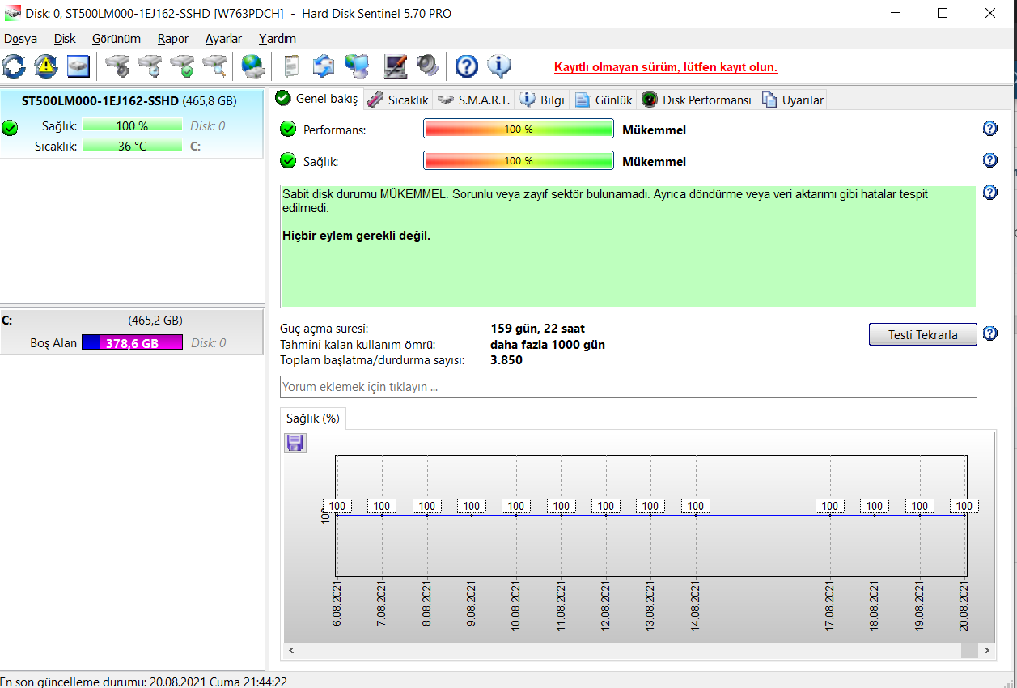Viewport: 1017px width, 688px height.
Task: Click the send report by email icon
Action: [x=324, y=66]
